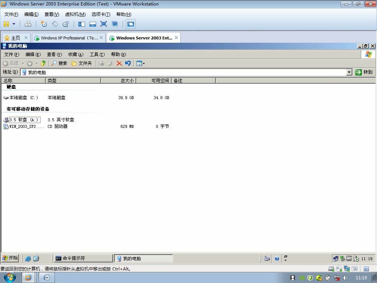377x283 pixels.
Task: Click host volume speaker tray icon
Action: [x=345, y=278]
